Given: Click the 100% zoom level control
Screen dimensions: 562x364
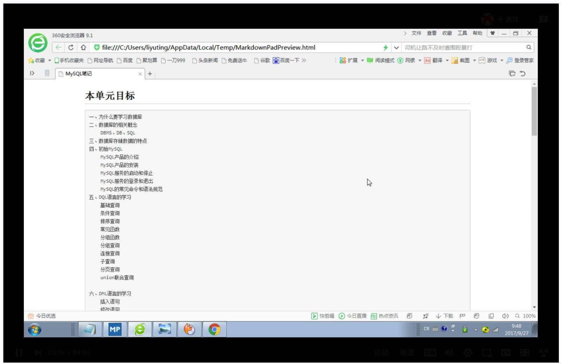Looking at the screenshot, I should point(525,316).
